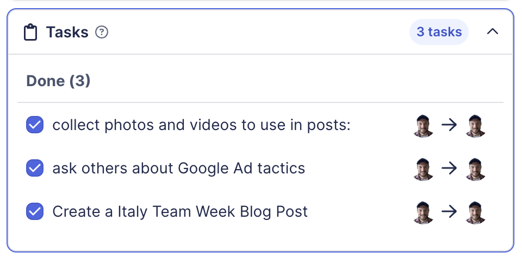Collapse the Tasks panel with chevron

[492, 32]
